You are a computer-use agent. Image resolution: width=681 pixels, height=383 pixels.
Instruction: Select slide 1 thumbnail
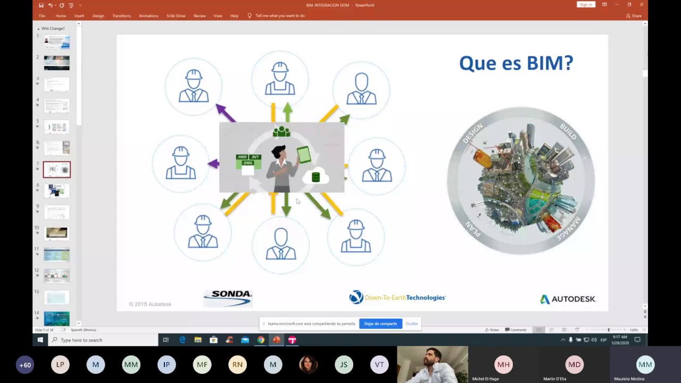click(x=57, y=42)
